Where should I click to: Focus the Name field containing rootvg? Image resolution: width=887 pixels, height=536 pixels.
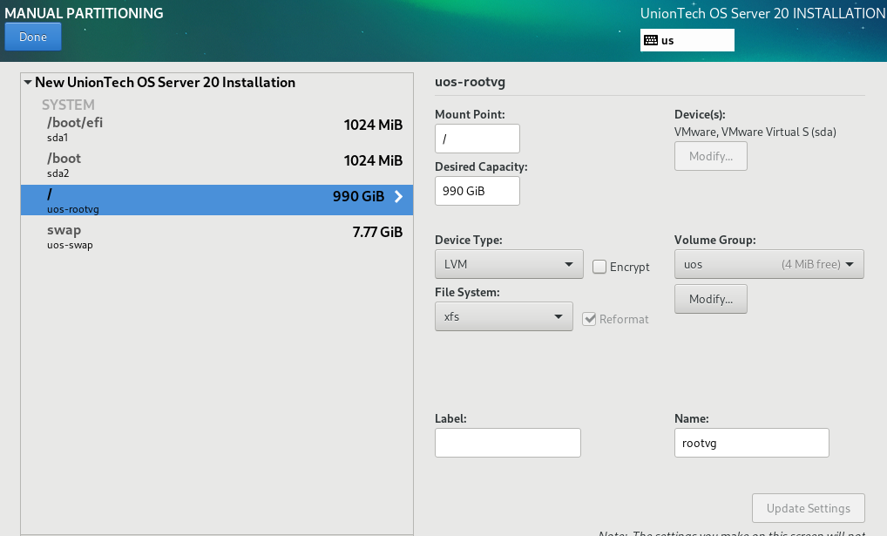coord(751,443)
